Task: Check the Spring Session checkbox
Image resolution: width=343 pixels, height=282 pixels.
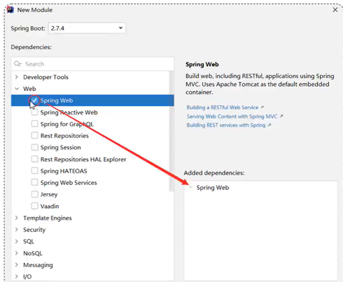Action: click(34, 147)
